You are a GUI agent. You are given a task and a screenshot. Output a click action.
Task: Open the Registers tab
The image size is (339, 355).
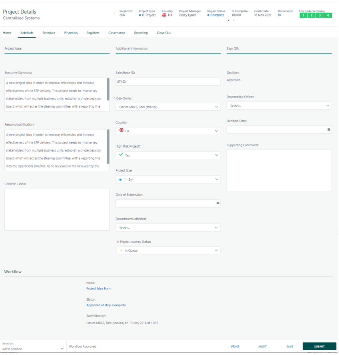click(x=93, y=33)
